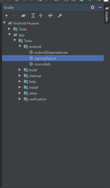Open Gradle build tool settings (wrench icon)

click(x=60, y=15)
